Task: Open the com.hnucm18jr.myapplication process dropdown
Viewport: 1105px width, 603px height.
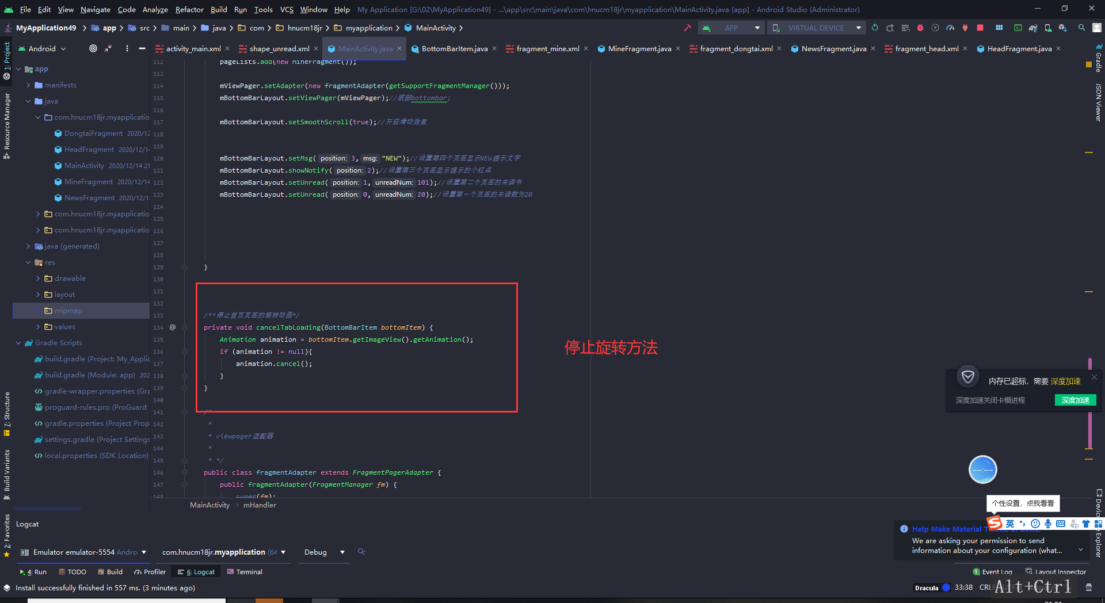Action: pyautogui.click(x=223, y=552)
